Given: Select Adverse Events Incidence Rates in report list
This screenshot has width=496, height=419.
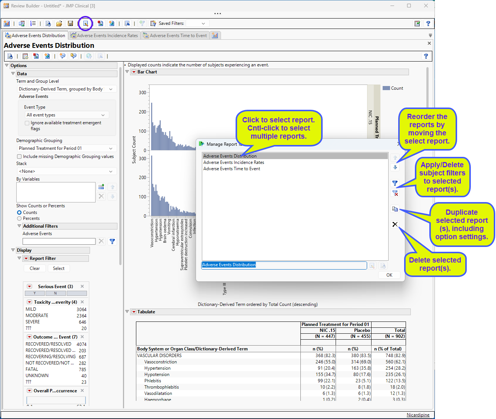Looking at the screenshot, I should (234, 162).
